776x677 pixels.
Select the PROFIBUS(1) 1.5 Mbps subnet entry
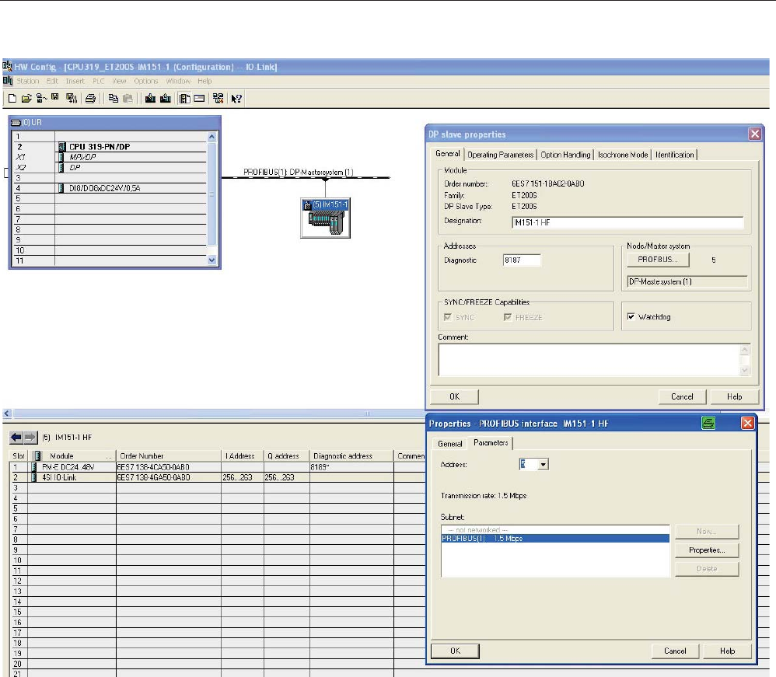[x=555, y=539]
